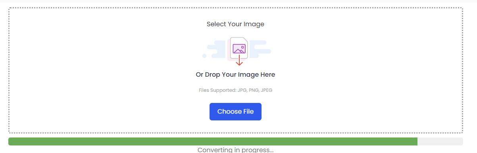Viewport: 477px width, 153px height.
Task: Click the Or Drop Your Image Here text
Action: point(235,75)
